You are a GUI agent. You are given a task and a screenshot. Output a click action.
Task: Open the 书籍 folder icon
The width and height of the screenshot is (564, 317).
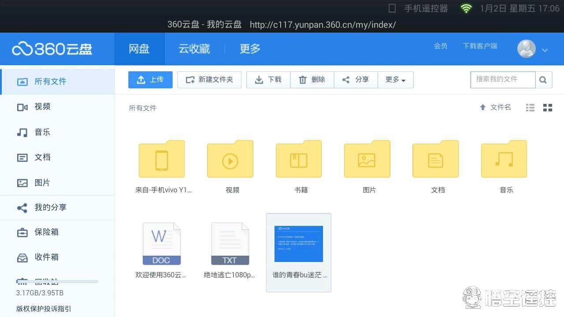299,159
